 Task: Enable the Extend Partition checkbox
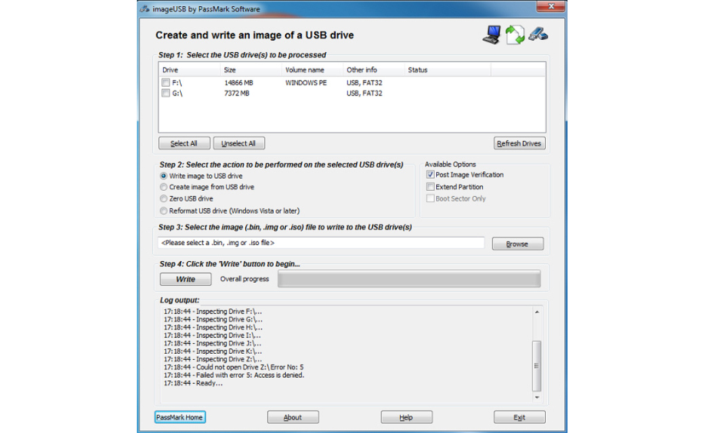[430, 187]
